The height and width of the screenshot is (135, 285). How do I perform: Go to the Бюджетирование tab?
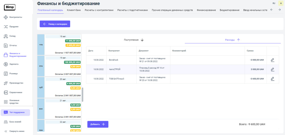pos(229,10)
